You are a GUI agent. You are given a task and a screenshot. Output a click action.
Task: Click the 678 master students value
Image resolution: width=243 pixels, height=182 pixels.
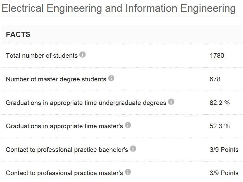[215, 79]
